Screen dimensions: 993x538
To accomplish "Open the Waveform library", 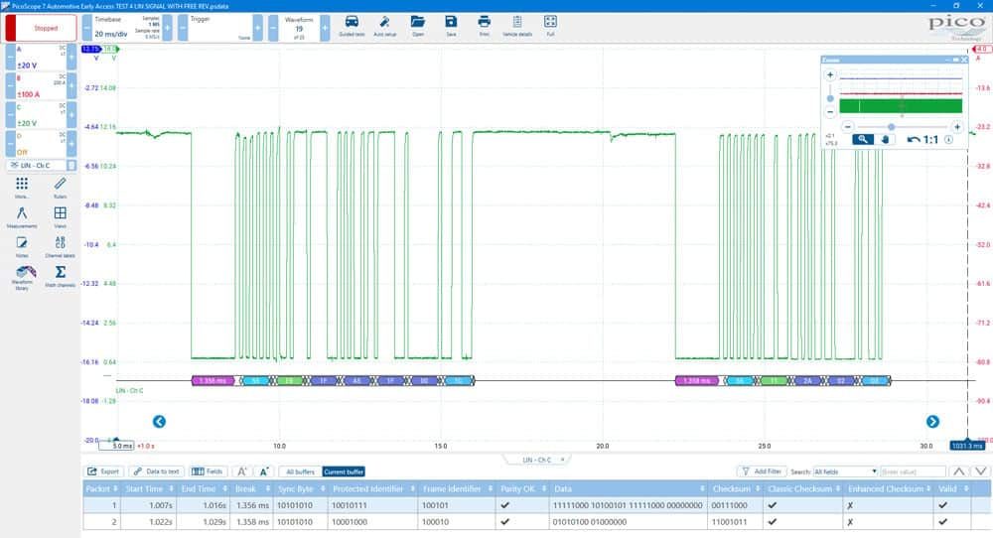I will pos(24,277).
